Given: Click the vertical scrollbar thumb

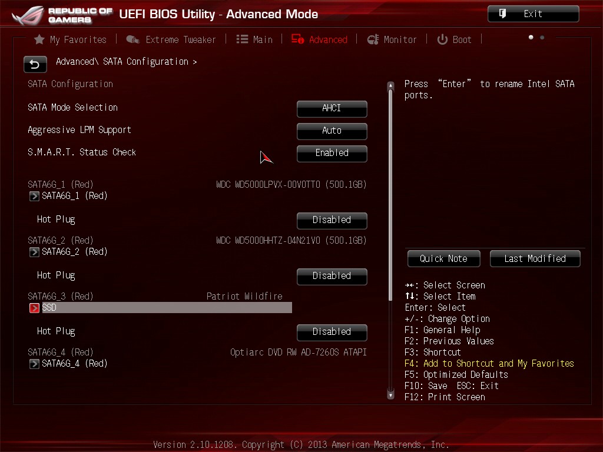Looking at the screenshot, I should point(391,195).
